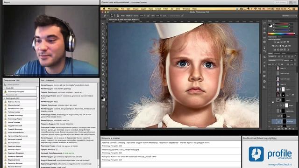Show the Brightness adjustment layer visibility
Screen dimensions: 299x168
click(x=269, y=105)
